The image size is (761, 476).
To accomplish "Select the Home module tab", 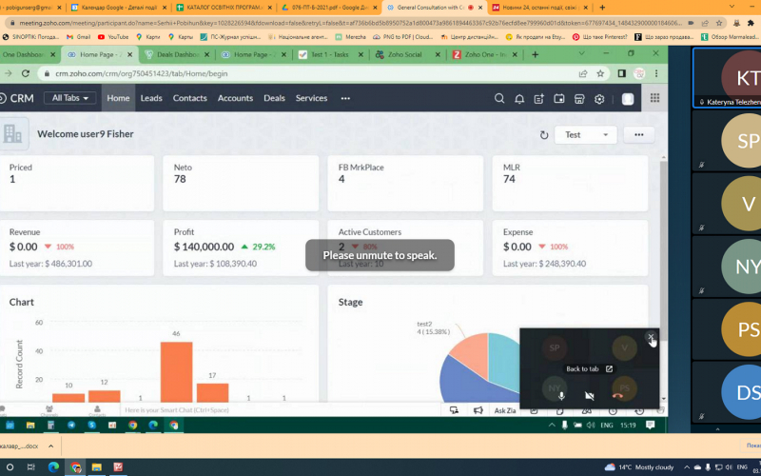I will [x=118, y=98].
